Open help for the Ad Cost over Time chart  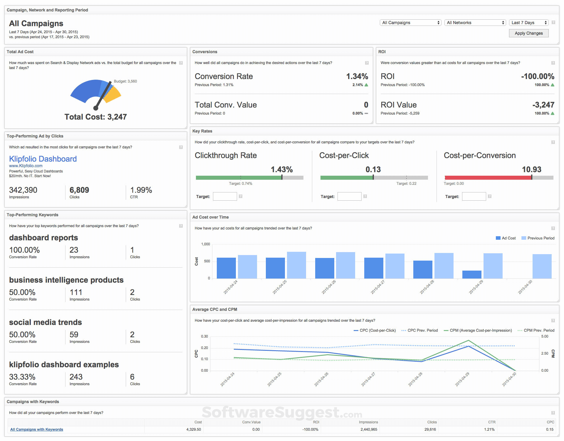click(x=553, y=228)
